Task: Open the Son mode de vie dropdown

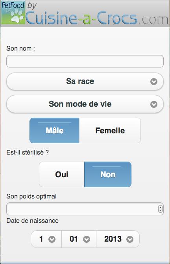Action: 85,104
